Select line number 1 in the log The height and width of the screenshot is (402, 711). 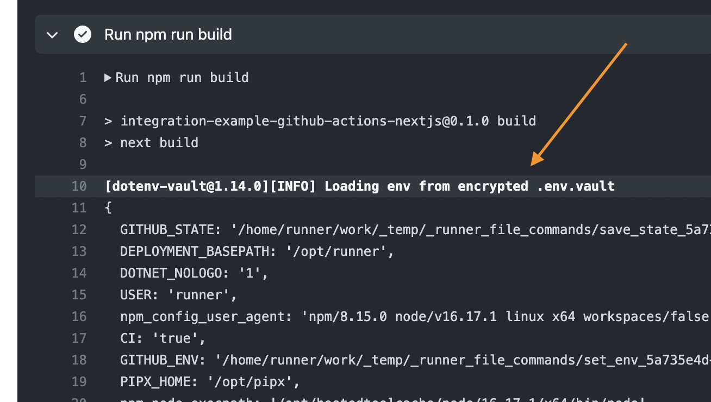(x=83, y=78)
